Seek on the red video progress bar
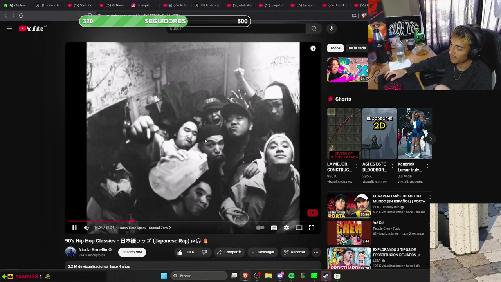The image size is (501, 282). (x=193, y=221)
